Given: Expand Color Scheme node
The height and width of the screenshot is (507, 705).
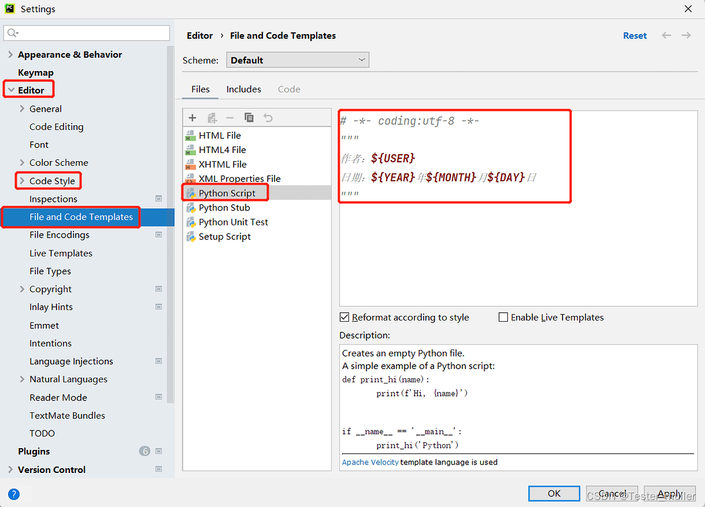Looking at the screenshot, I should 22,162.
